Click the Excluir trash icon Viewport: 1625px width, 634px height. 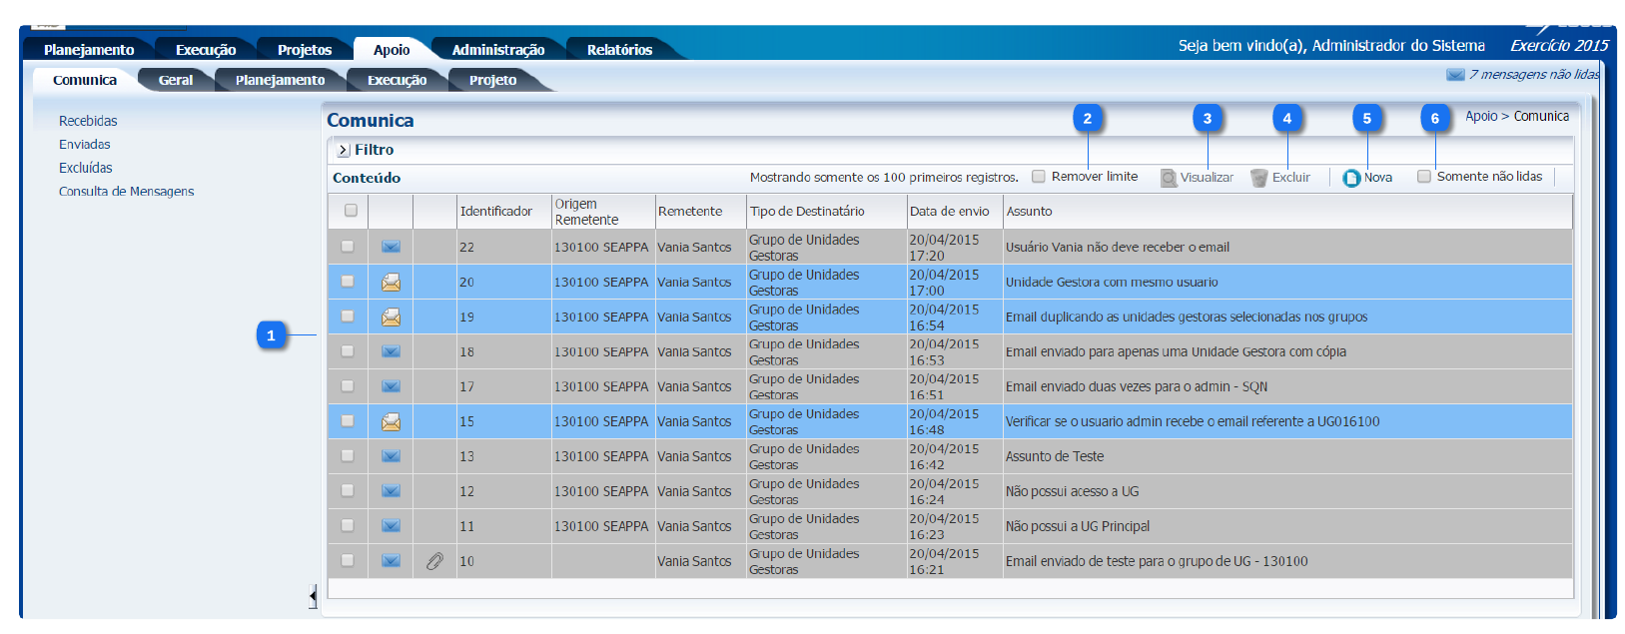tap(1259, 178)
